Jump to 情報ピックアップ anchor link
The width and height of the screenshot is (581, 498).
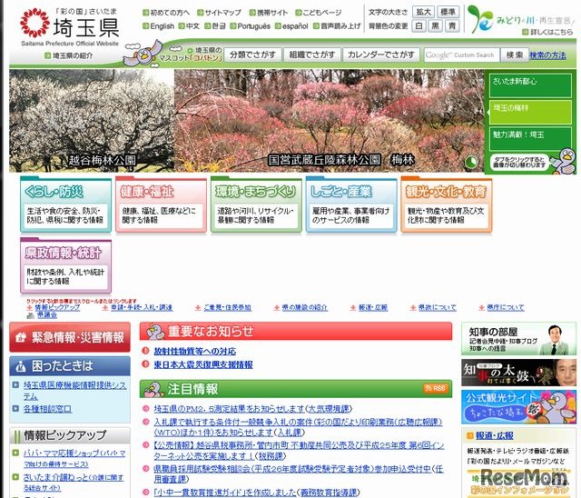coord(57,307)
